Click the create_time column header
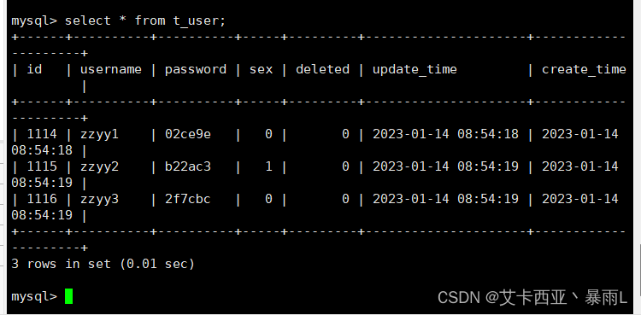 pyautogui.click(x=584, y=69)
